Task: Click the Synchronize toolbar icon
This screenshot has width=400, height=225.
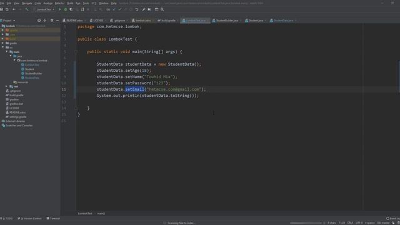Action: click(7, 9)
